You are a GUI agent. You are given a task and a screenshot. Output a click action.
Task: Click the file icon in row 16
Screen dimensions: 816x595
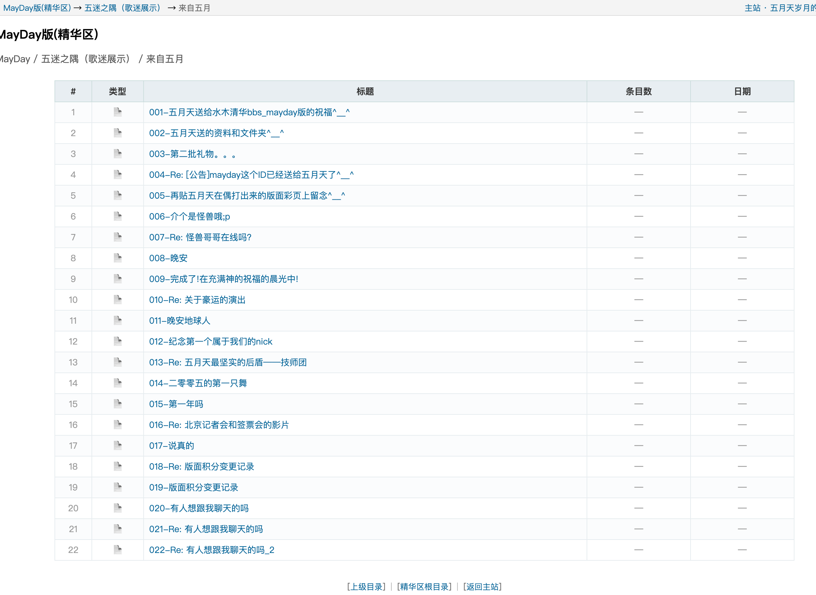pos(117,425)
